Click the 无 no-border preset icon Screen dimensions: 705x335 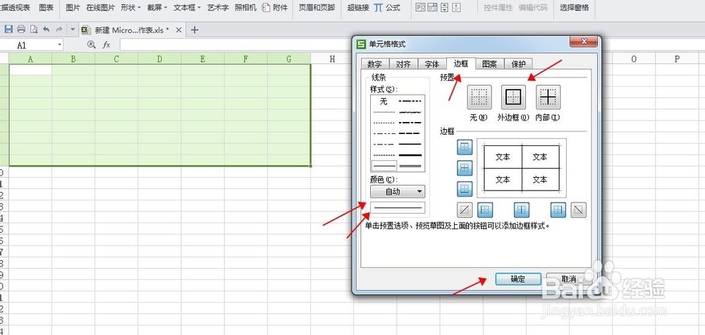pos(479,97)
